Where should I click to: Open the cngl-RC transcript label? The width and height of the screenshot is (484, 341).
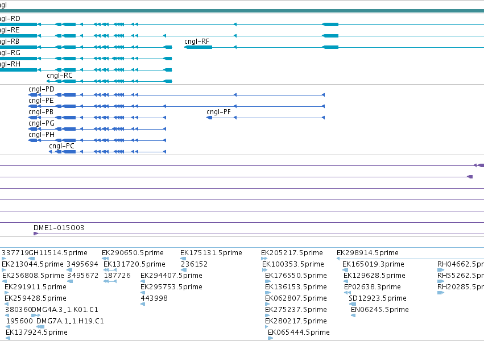click(60, 76)
